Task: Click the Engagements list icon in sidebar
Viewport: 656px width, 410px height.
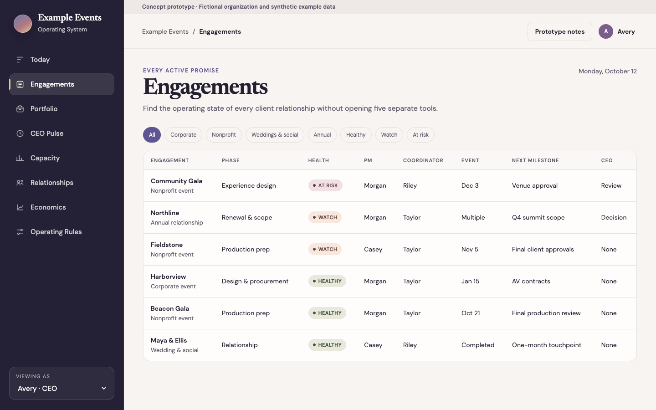Action: (20, 84)
